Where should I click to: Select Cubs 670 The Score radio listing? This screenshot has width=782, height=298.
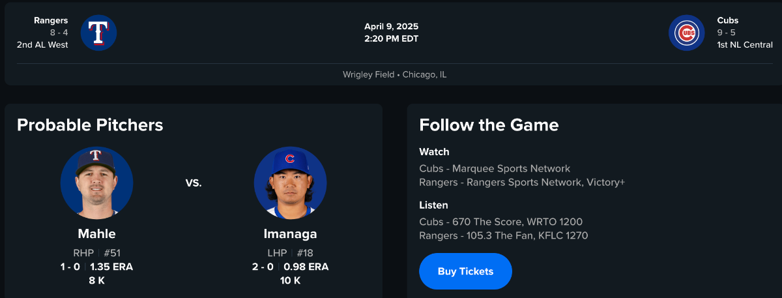pos(500,222)
